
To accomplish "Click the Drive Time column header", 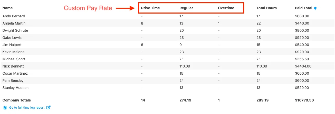I will [x=150, y=8].
